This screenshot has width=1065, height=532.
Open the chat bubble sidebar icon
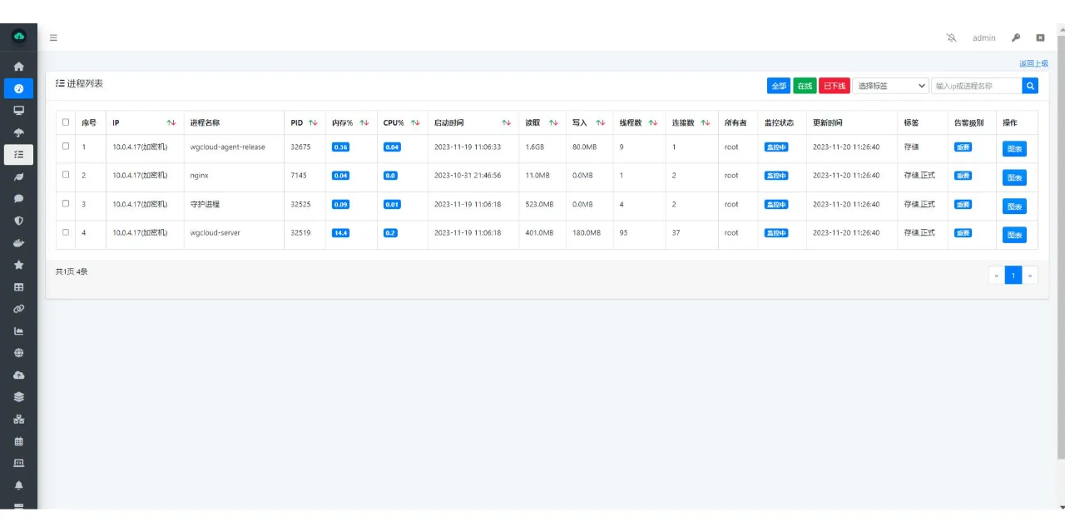coord(18,199)
